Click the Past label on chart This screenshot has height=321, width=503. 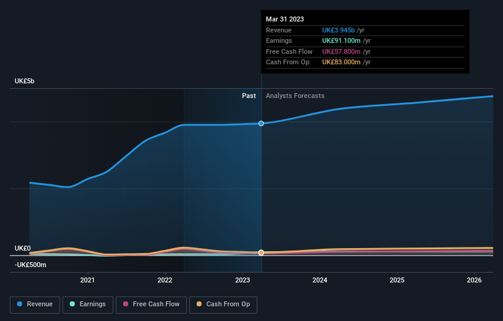[249, 96]
